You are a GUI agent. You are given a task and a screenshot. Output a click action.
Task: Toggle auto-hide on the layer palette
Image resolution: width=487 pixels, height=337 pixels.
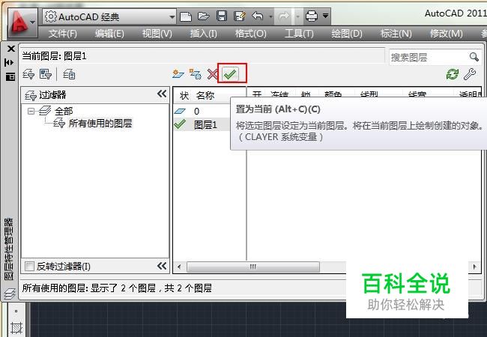coord(10,62)
